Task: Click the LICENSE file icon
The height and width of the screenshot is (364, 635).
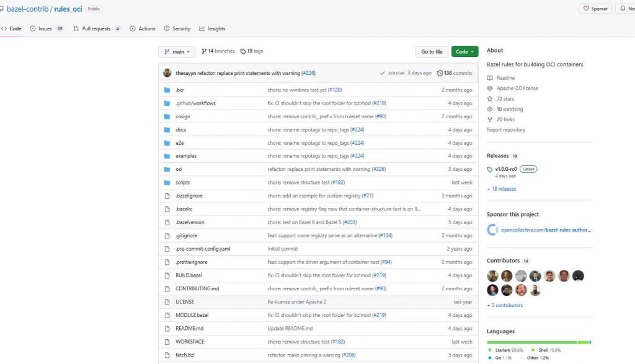Action: pyautogui.click(x=167, y=301)
